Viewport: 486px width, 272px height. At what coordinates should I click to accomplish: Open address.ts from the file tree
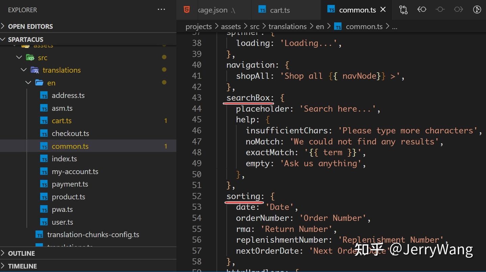pos(68,95)
